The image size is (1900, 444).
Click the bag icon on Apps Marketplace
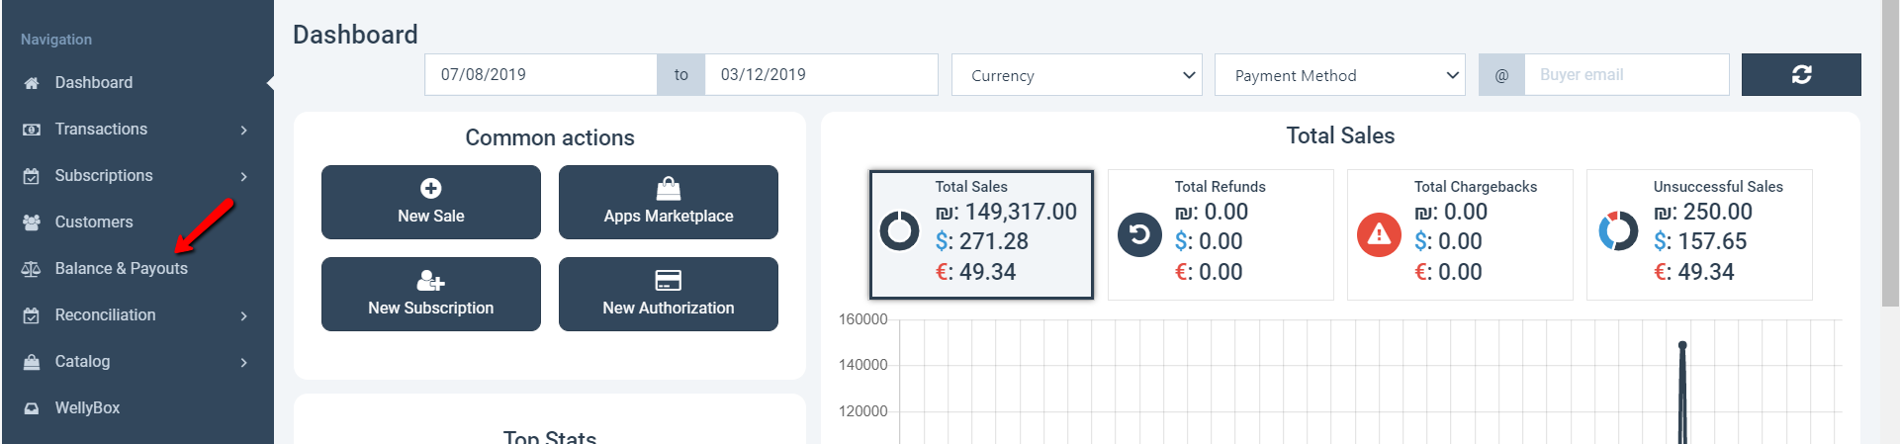669,188
